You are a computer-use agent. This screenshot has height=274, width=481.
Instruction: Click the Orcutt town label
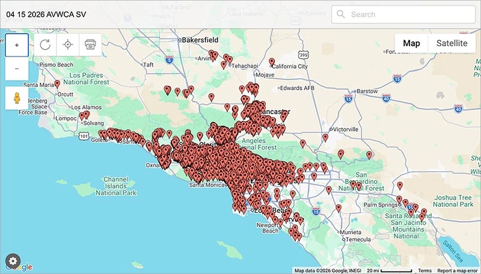coord(66,94)
